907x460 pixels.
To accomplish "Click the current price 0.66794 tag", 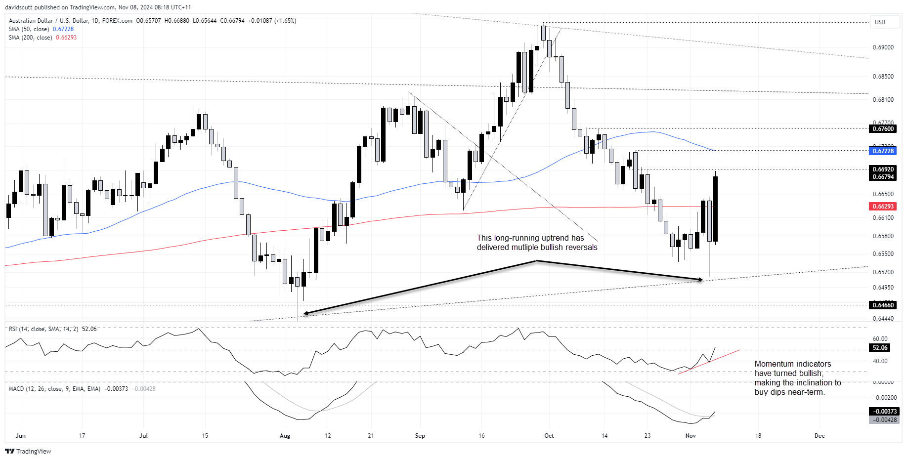I will (883, 177).
